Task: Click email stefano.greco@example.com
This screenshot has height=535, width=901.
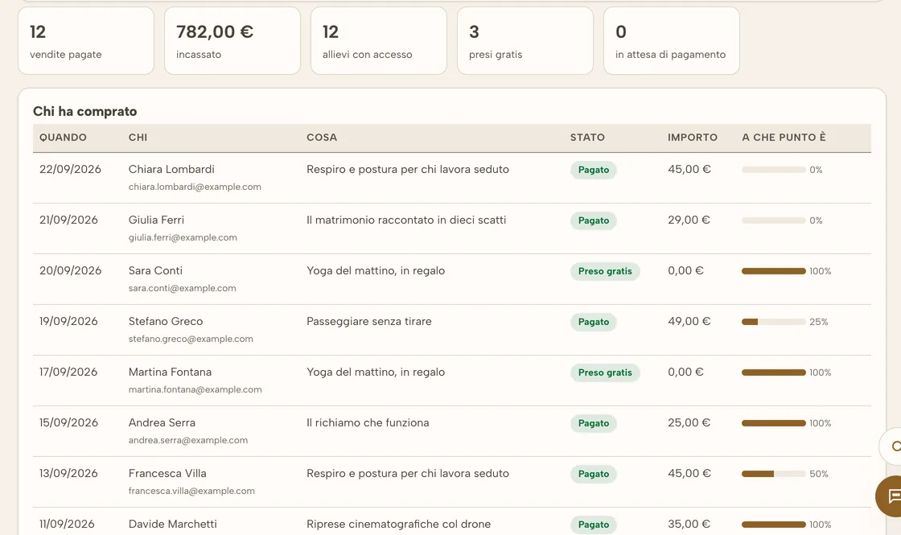Action: point(191,339)
